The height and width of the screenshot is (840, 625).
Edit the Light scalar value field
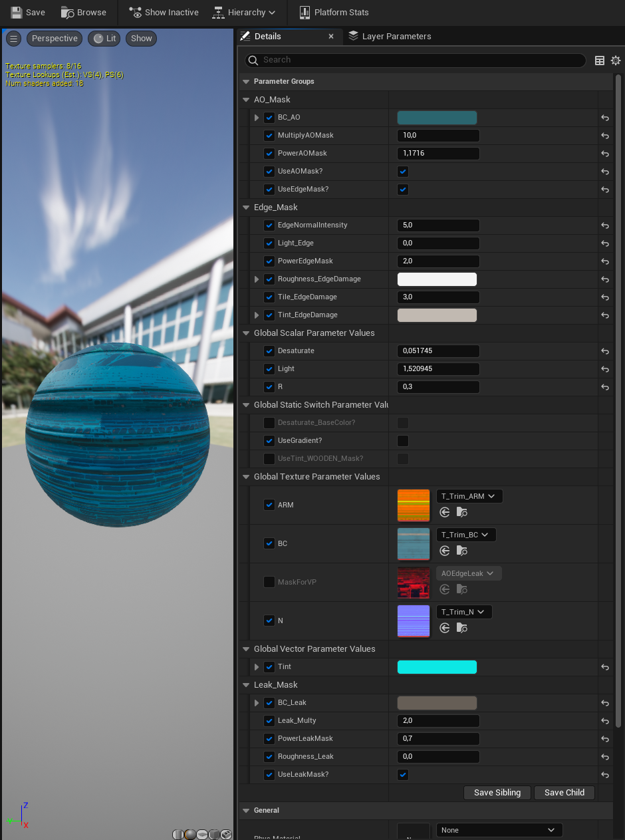(438, 369)
